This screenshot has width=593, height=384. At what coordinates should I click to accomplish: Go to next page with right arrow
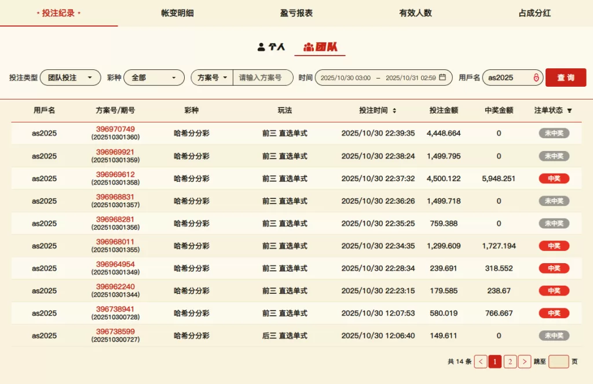tap(524, 361)
